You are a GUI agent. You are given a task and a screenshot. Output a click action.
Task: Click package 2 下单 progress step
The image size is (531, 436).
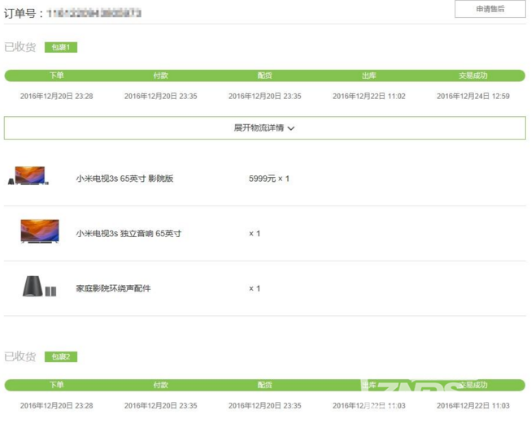pos(57,385)
